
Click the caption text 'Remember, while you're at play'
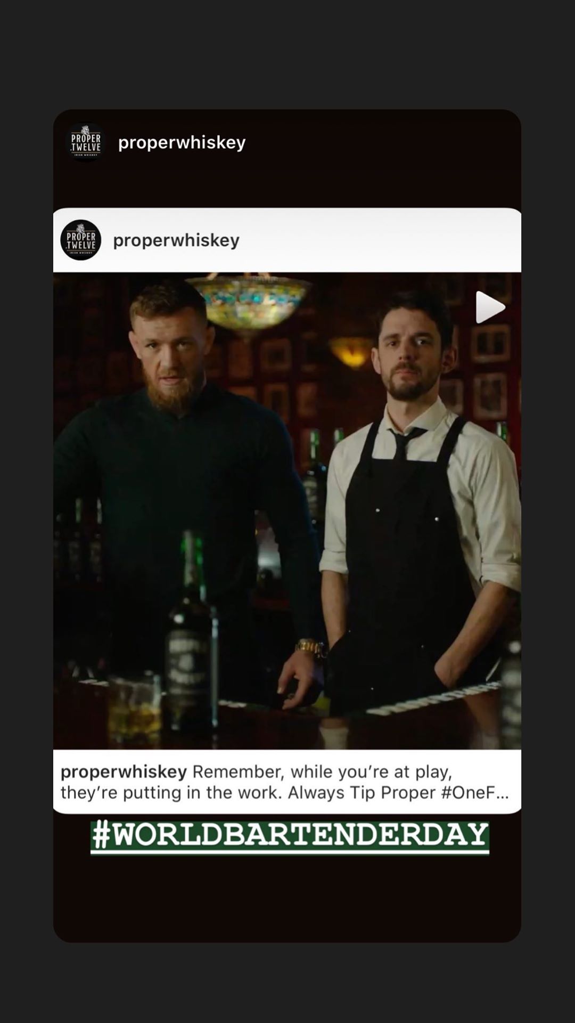pyautogui.click(x=322, y=772)
